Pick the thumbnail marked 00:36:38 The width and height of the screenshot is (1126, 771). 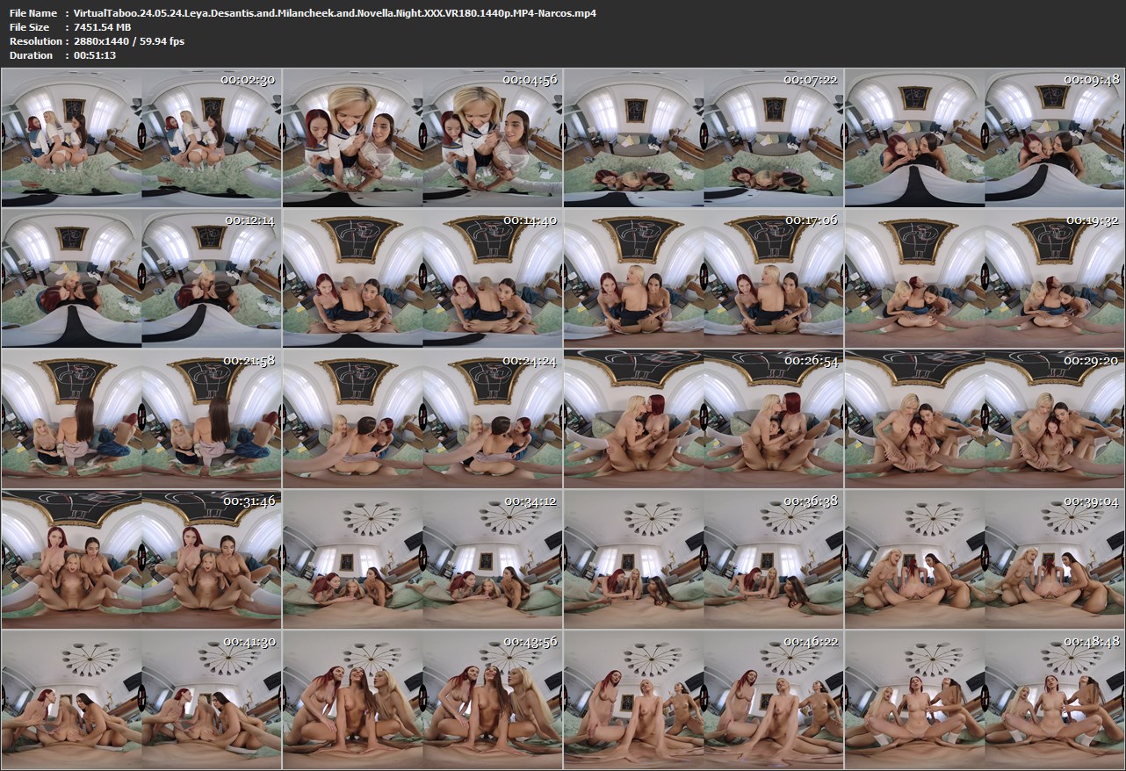(704, 558)
